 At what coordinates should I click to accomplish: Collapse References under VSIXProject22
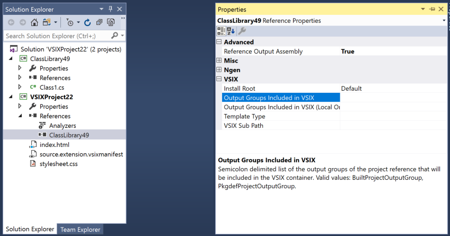20,116
